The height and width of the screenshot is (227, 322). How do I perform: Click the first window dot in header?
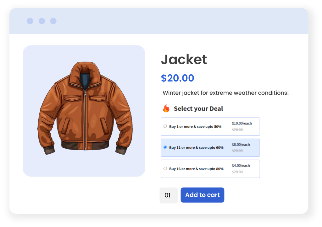pos(30,21)
